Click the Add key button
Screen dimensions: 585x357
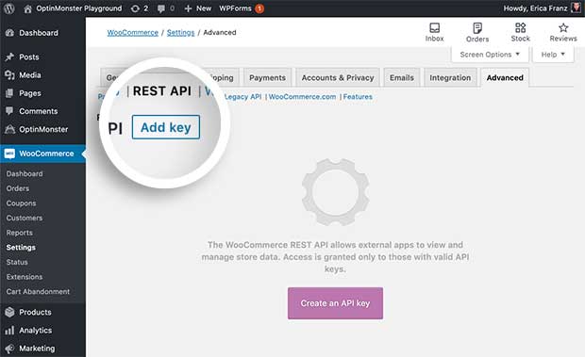pyautogui.click(x=166, y=127)
